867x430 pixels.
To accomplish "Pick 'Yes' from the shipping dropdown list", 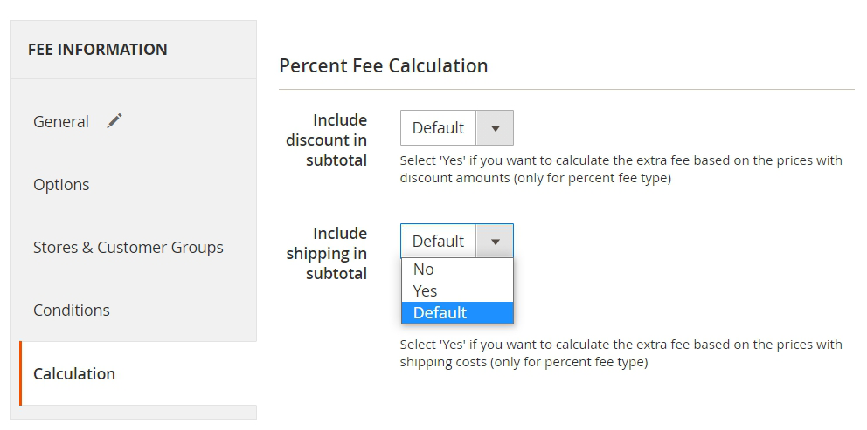I will tap(426, 291).
